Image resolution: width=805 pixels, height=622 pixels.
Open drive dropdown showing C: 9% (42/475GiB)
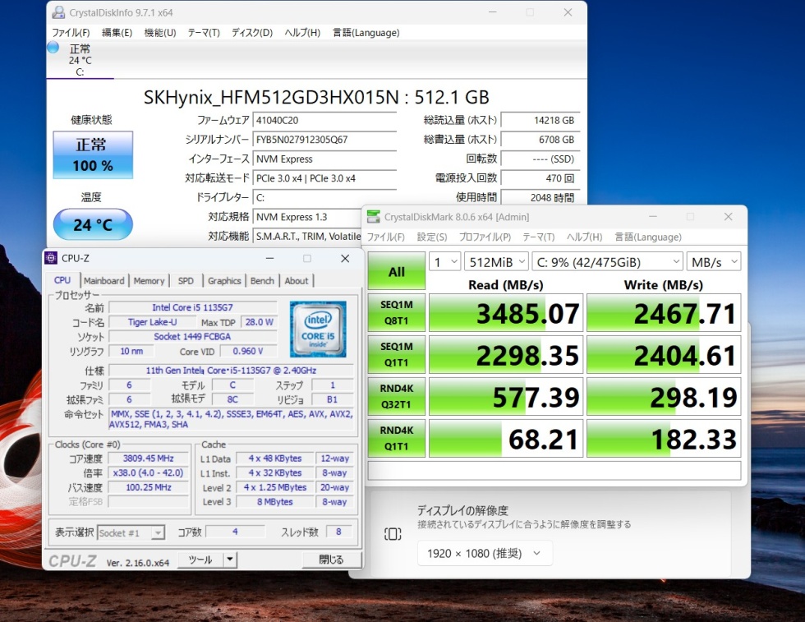click(x=607, y=262)
